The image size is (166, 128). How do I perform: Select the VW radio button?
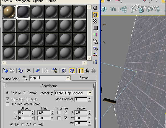22,124
